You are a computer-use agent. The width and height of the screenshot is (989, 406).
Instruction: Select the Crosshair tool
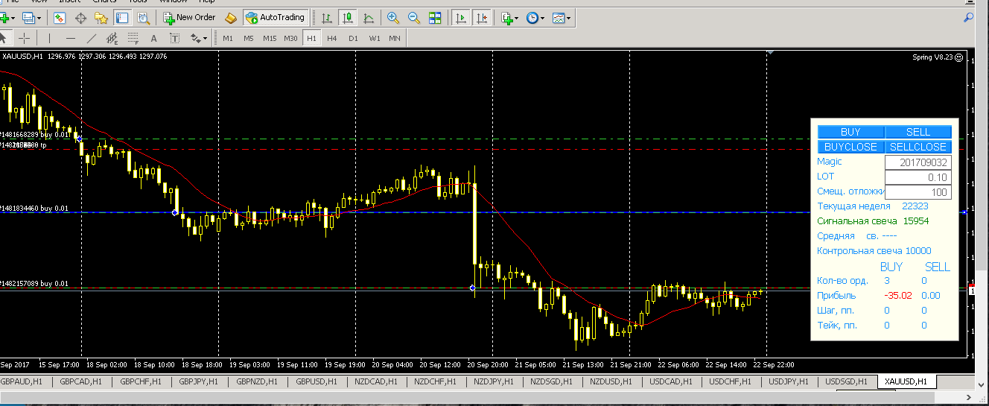[x=25, y=38]
